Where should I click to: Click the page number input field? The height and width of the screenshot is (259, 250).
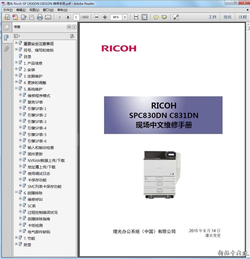click(76, 17)
